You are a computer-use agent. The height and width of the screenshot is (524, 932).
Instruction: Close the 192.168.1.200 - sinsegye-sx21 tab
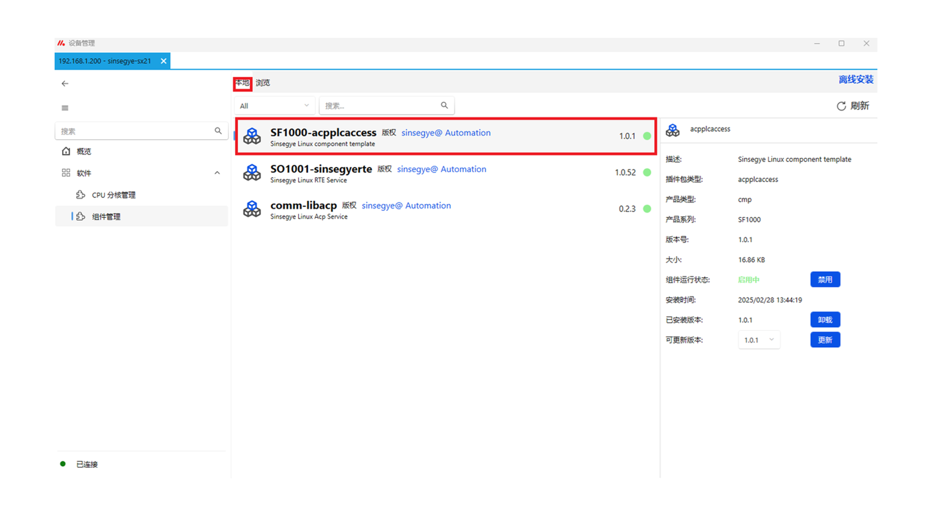click(164, 61)
